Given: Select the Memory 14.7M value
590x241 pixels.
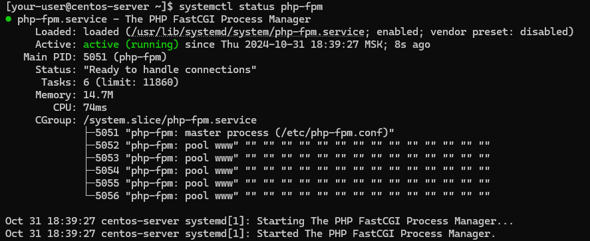Looking at the screenshot, I should (98, 95).
